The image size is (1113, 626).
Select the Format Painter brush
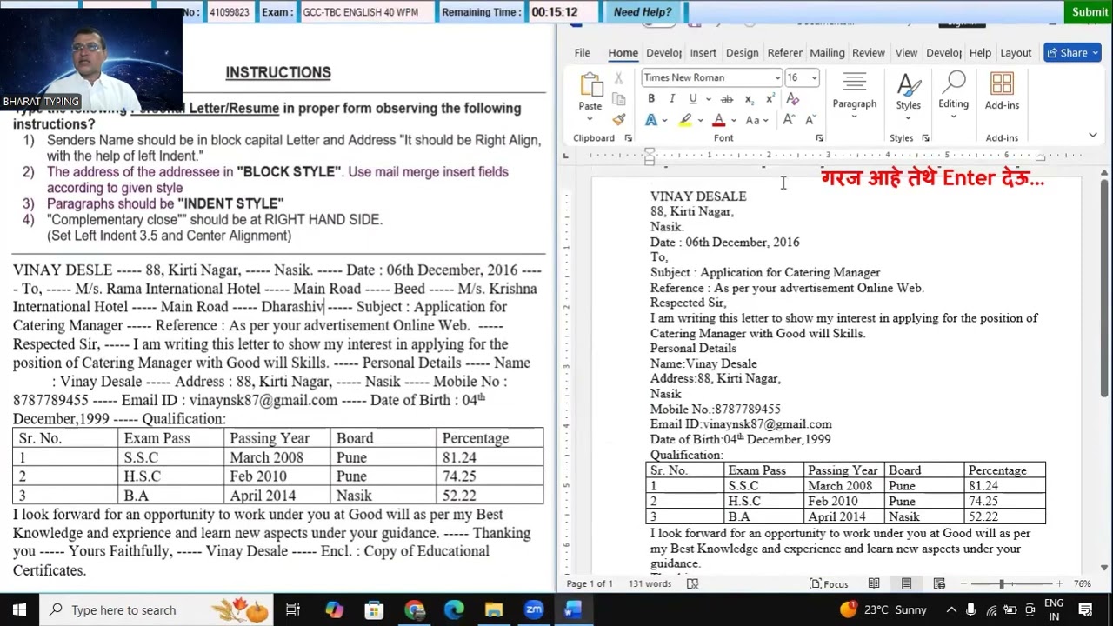pos(618,120)
